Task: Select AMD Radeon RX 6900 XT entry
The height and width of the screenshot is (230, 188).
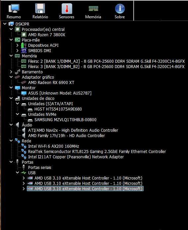Action: (x=51, y=83)
